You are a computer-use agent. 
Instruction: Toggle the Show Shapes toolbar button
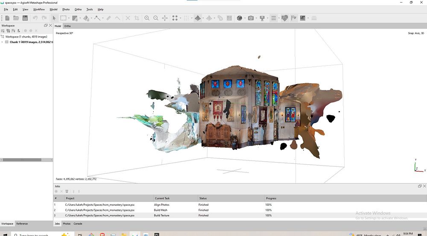[x=284, y=18]
